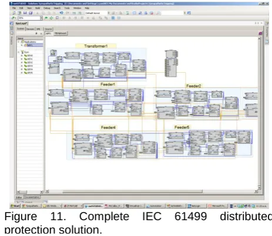
Task: Select the Devices tab in the left panel
Action: tap(30, 29)
